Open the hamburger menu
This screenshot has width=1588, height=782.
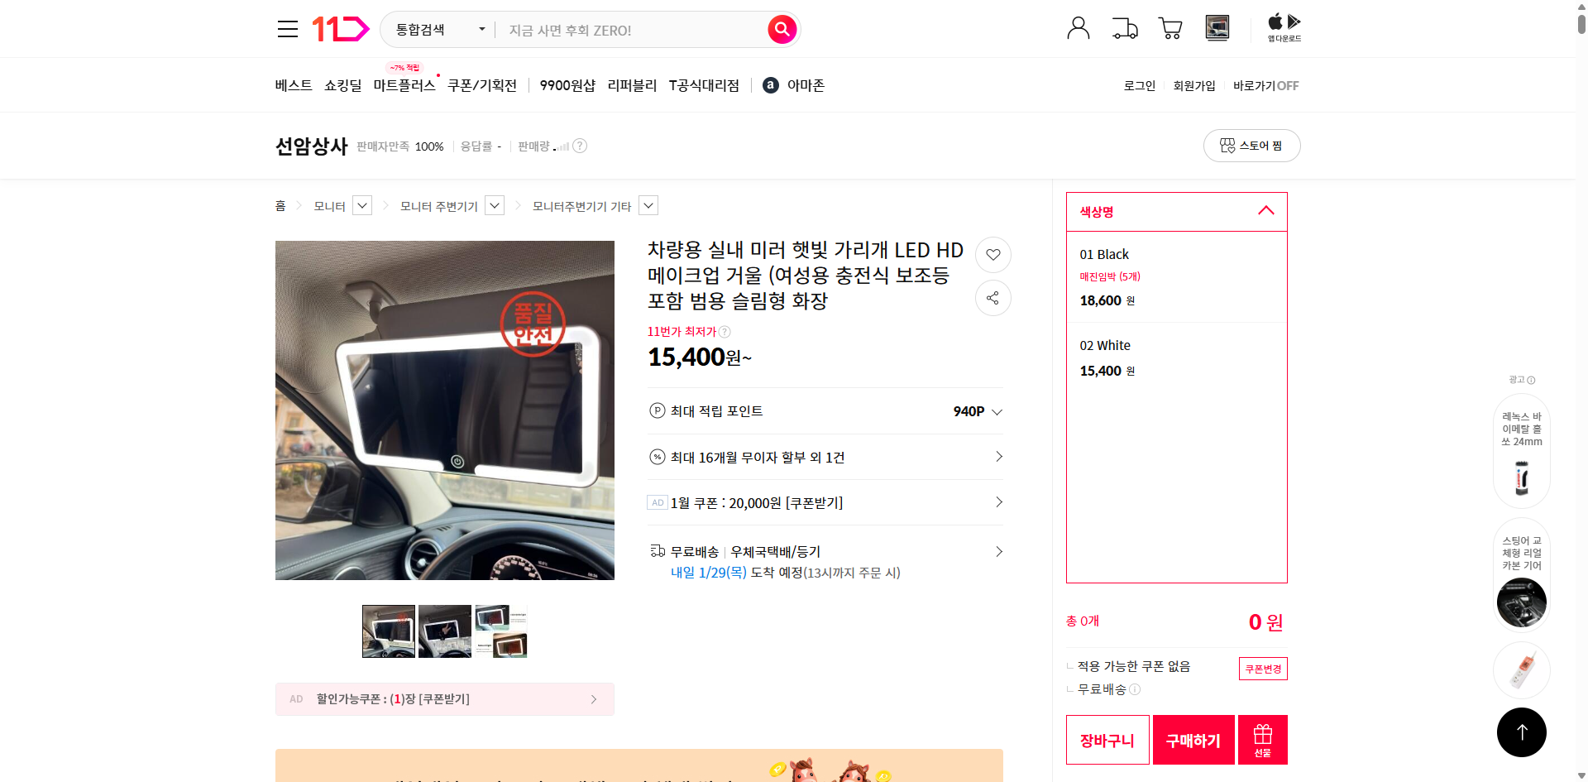point(287,28)
